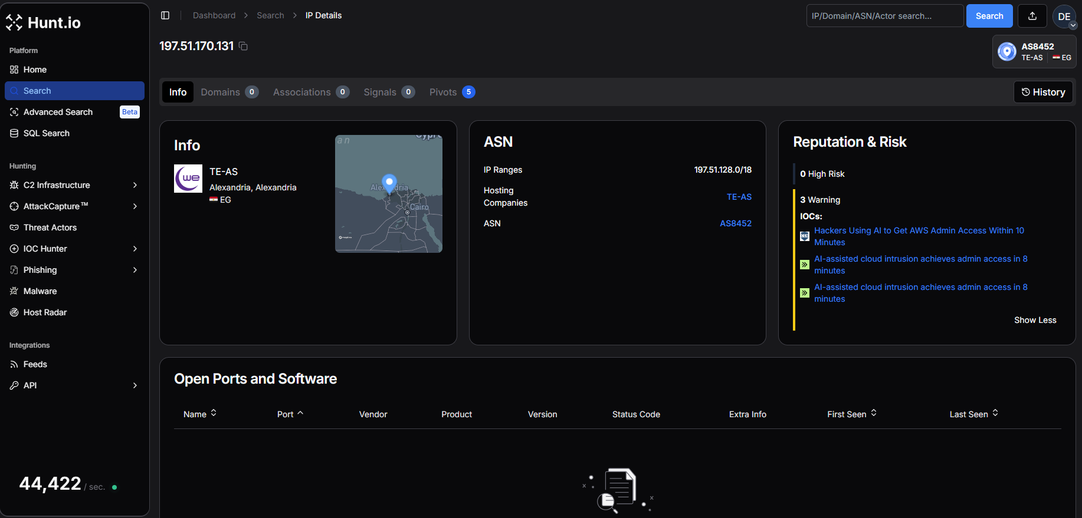Click the C2 Infrastructure bug icon
This screenshot has width=1082, height=518.
(x=14, y=185)
